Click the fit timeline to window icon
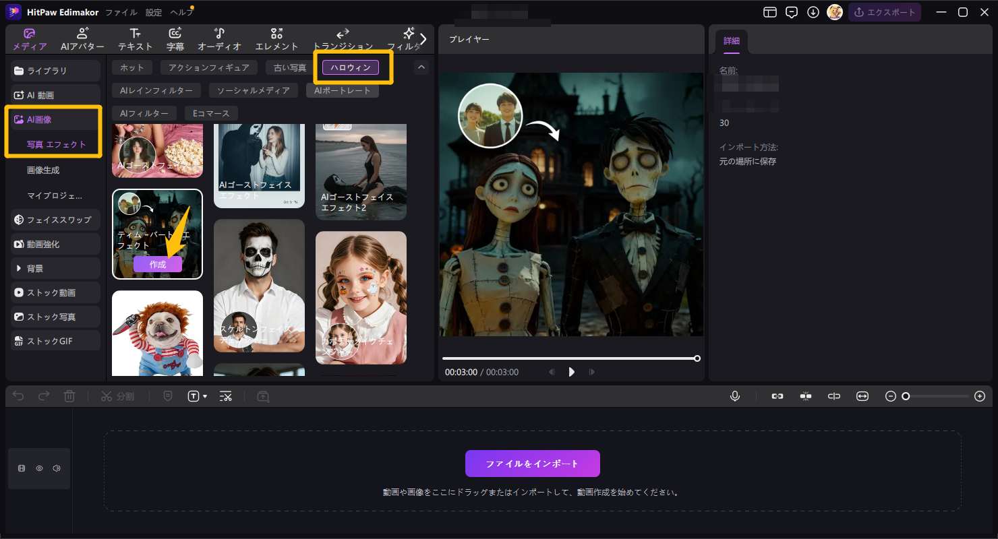 [x=862, y=396]
